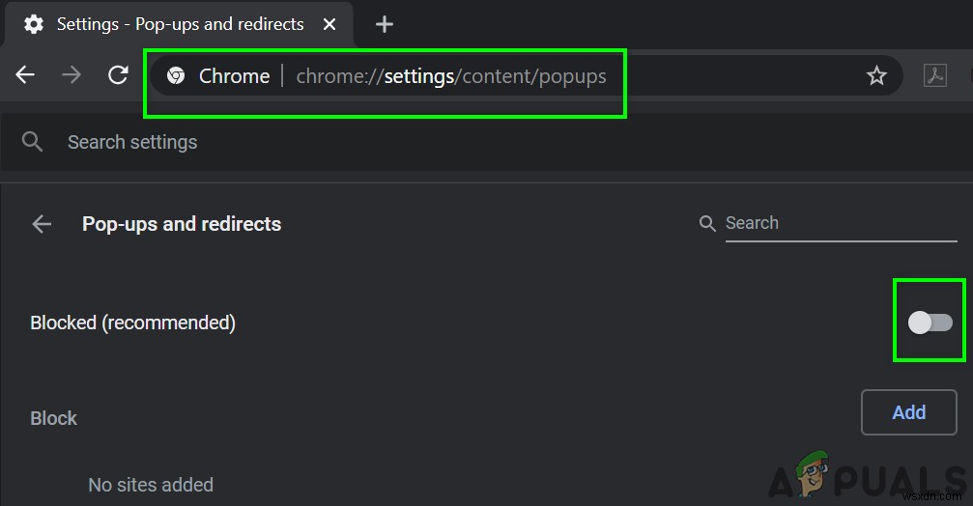Click the chrome://settings/content/popups URL

pos(451,76)
